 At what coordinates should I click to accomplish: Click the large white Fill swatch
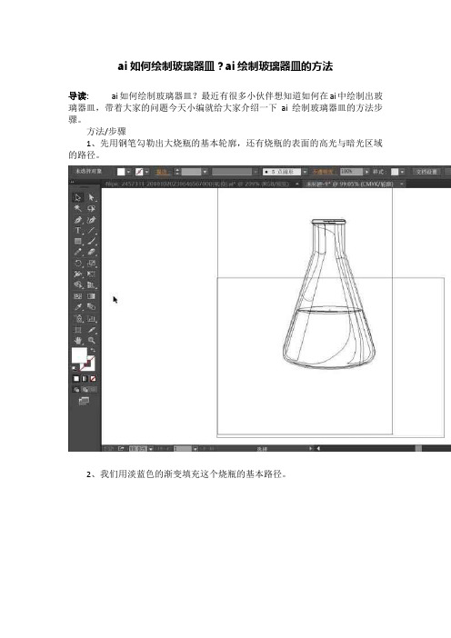point(79,354)
